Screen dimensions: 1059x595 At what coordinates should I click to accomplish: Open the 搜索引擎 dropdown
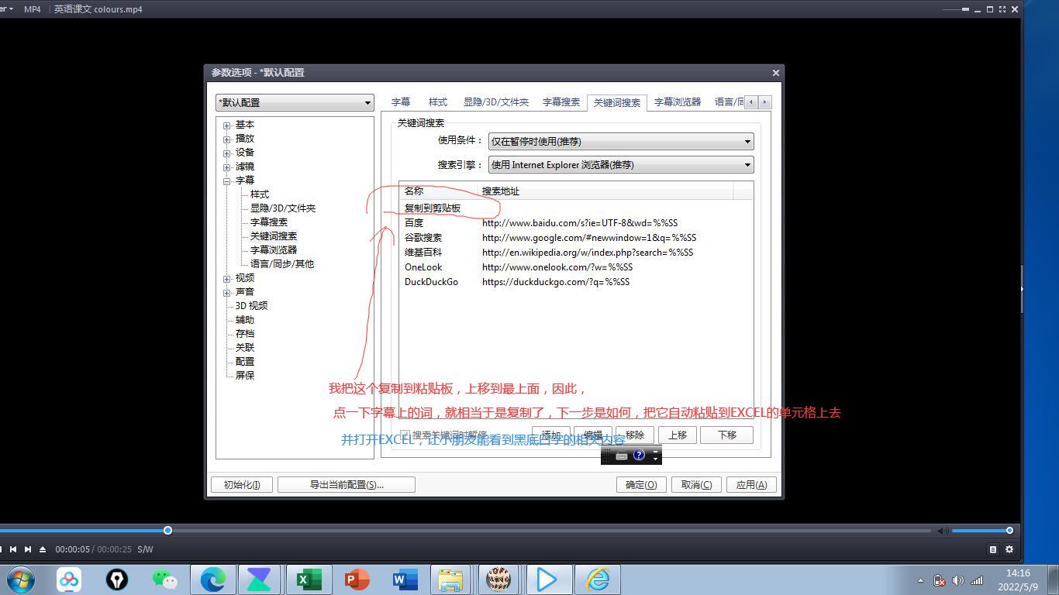[620, 165]
